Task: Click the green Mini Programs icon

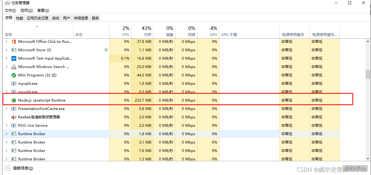Action: pyautogui.click(x=14, y=75)
